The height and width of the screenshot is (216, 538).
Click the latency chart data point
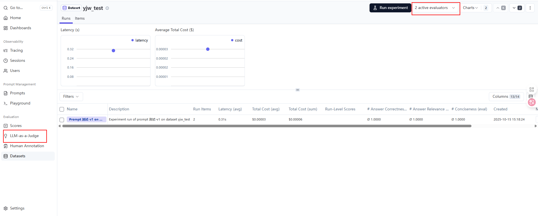(113, 51)
